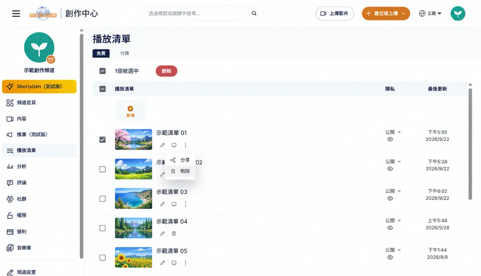Expand the 建立或上傳 dropdown button
The image size is (481, 276).
click(x=386, y=14)
